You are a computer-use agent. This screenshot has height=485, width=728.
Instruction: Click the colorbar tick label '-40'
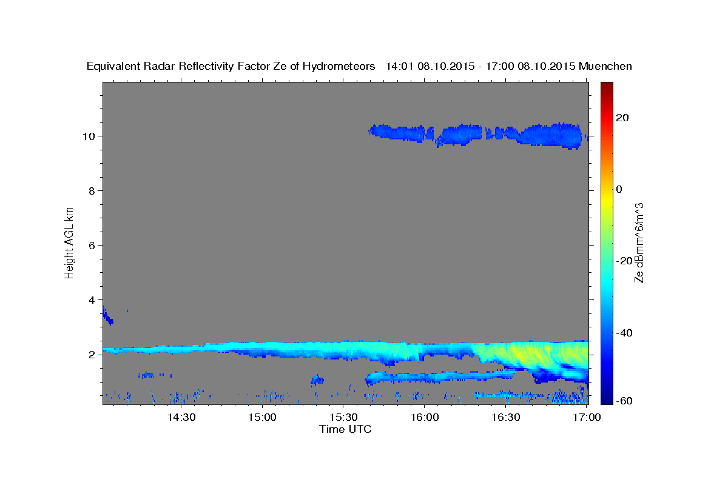623,333
